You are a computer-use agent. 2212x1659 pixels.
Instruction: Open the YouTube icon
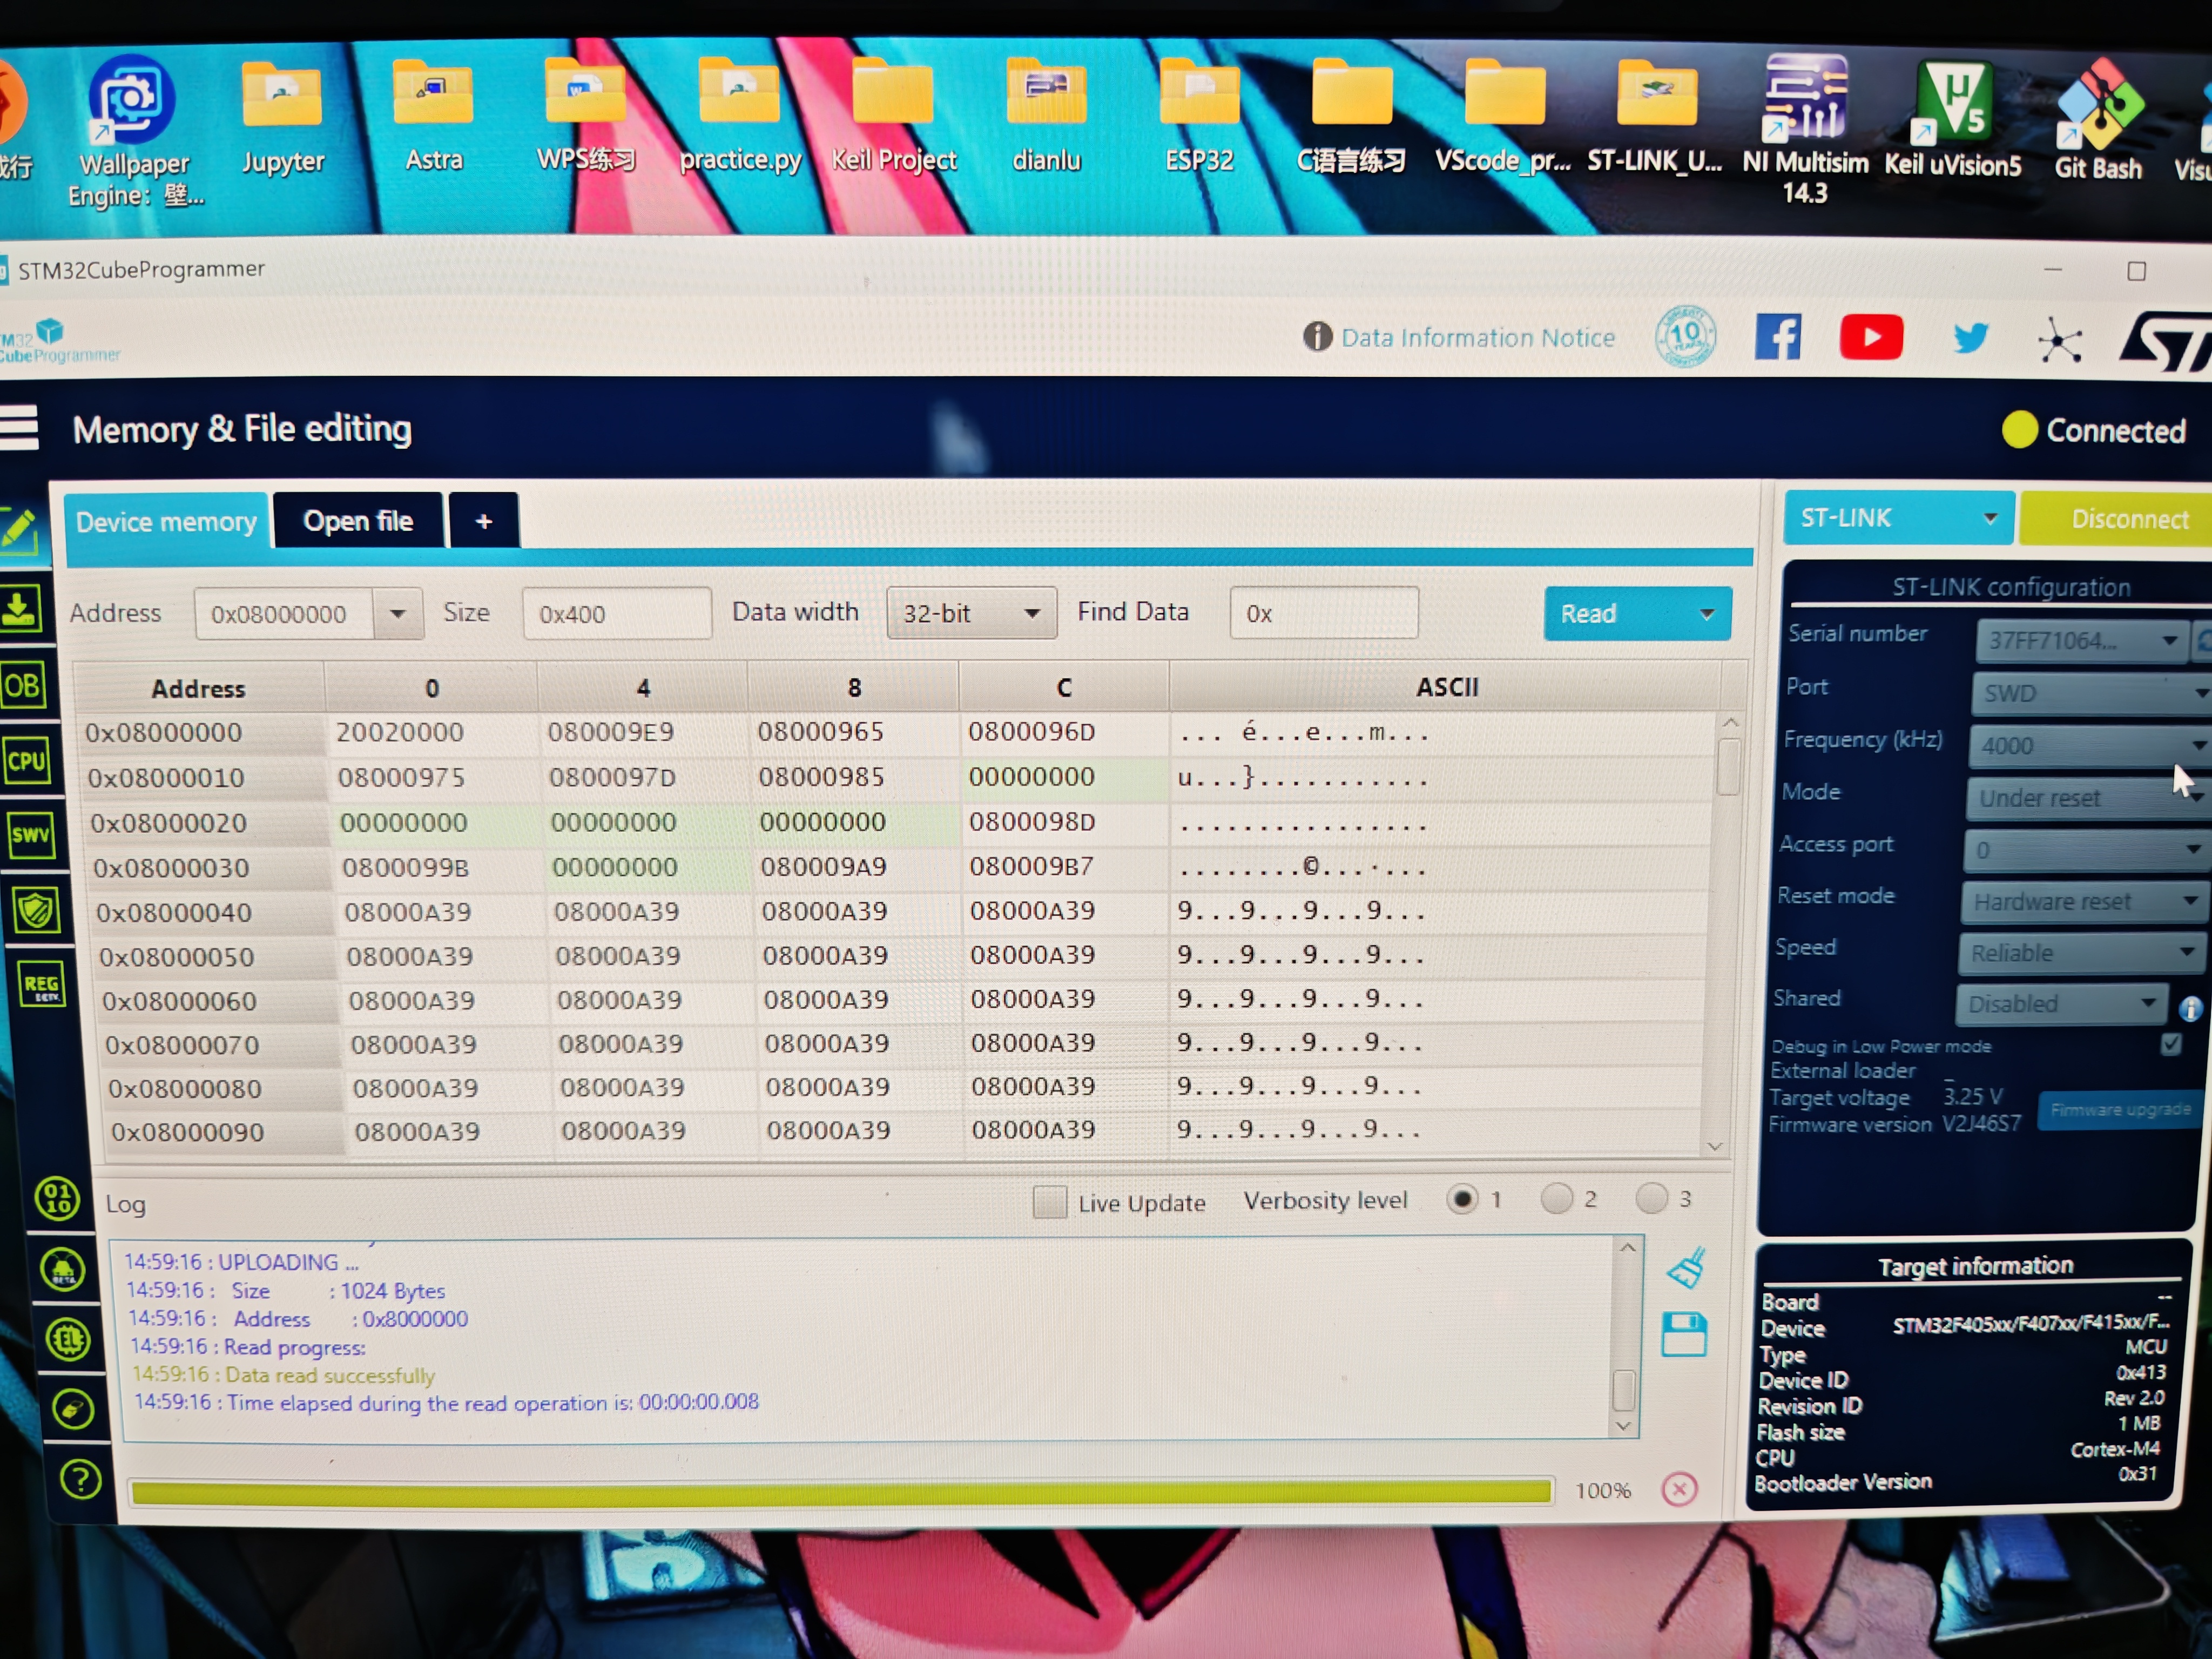1871,337
